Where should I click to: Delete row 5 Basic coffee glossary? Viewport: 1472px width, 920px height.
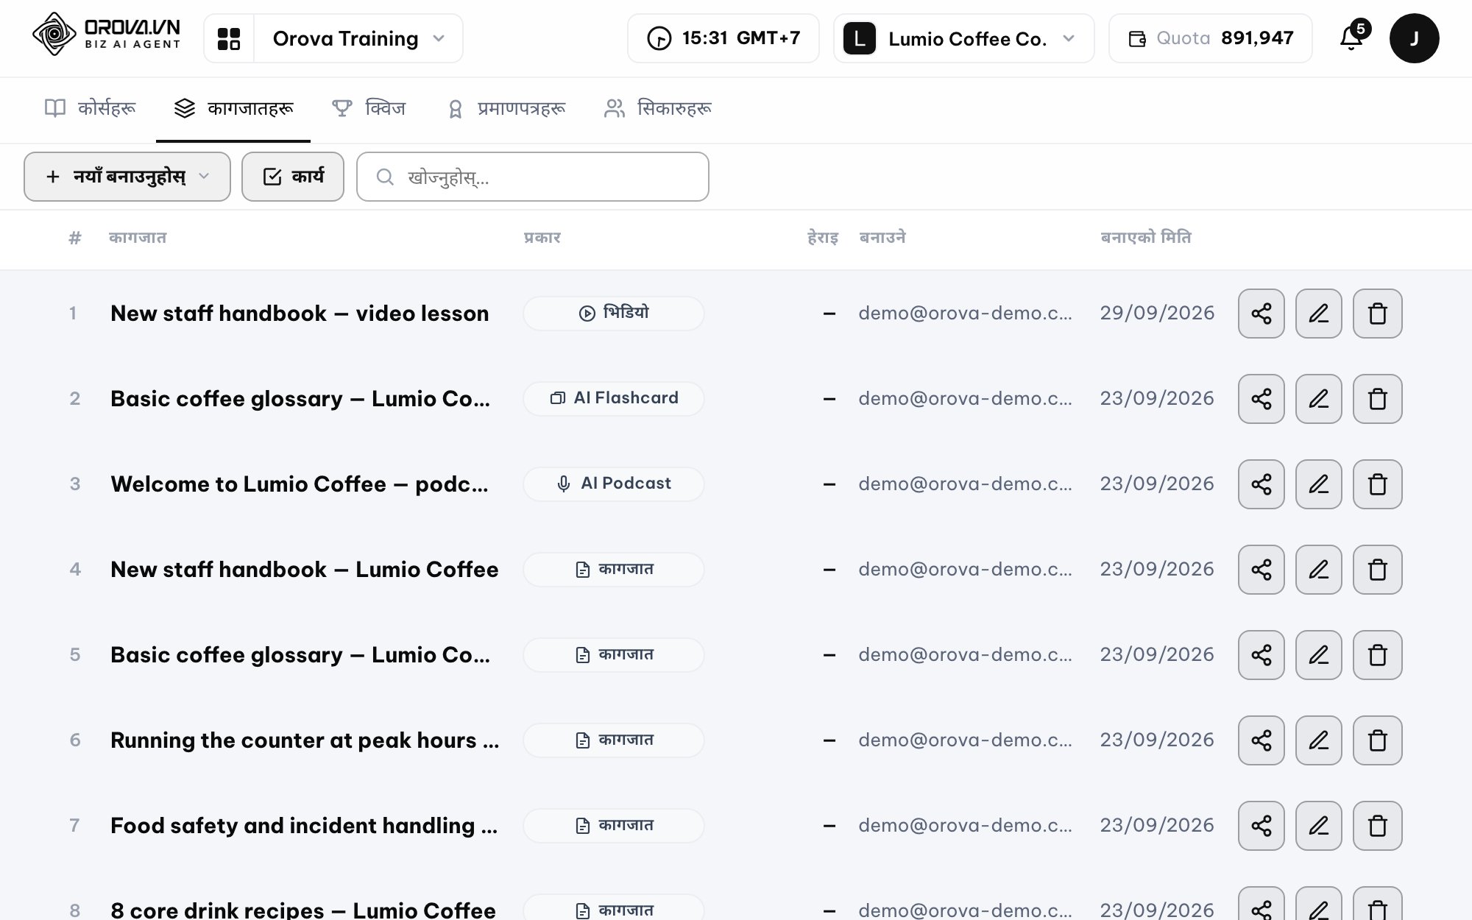1378,655
